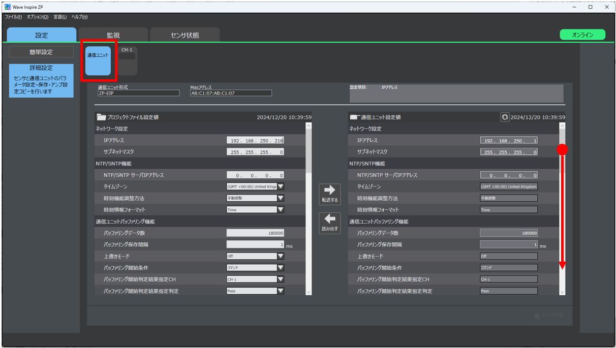The width and height of the screenshot is (616, 348).
Task: Click the project file バッファリング保存間隔 field
Action: point(255,245)
